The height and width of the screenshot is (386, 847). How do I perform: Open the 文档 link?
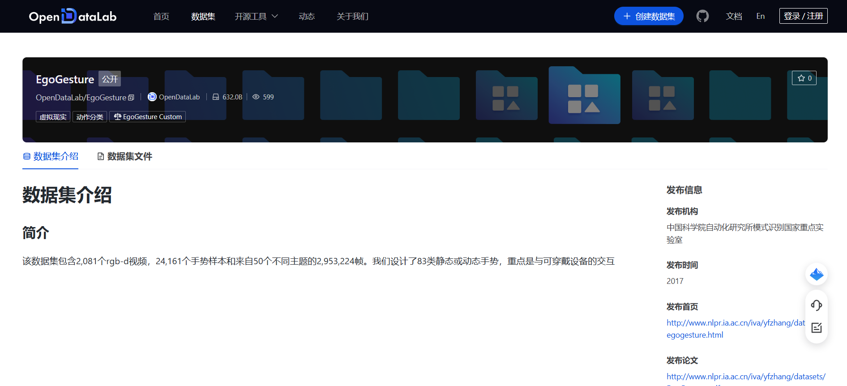tap(734, 16)
